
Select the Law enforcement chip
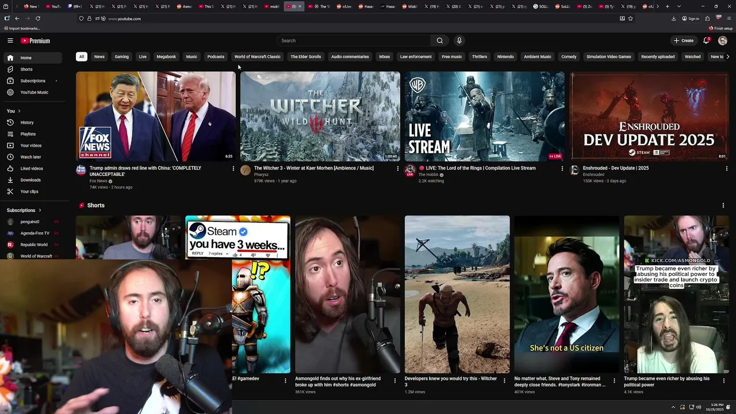pyautogui.click(x=416, y=57)
